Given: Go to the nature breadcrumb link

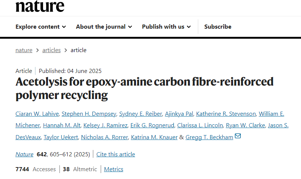Looking at the screenshot, I should [24, 50].
